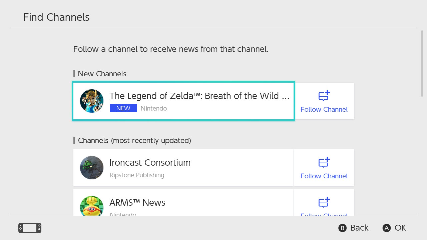Click Follow Channel text beside Ironcast Consortium
427x240 pixels.
coord(324,176)
